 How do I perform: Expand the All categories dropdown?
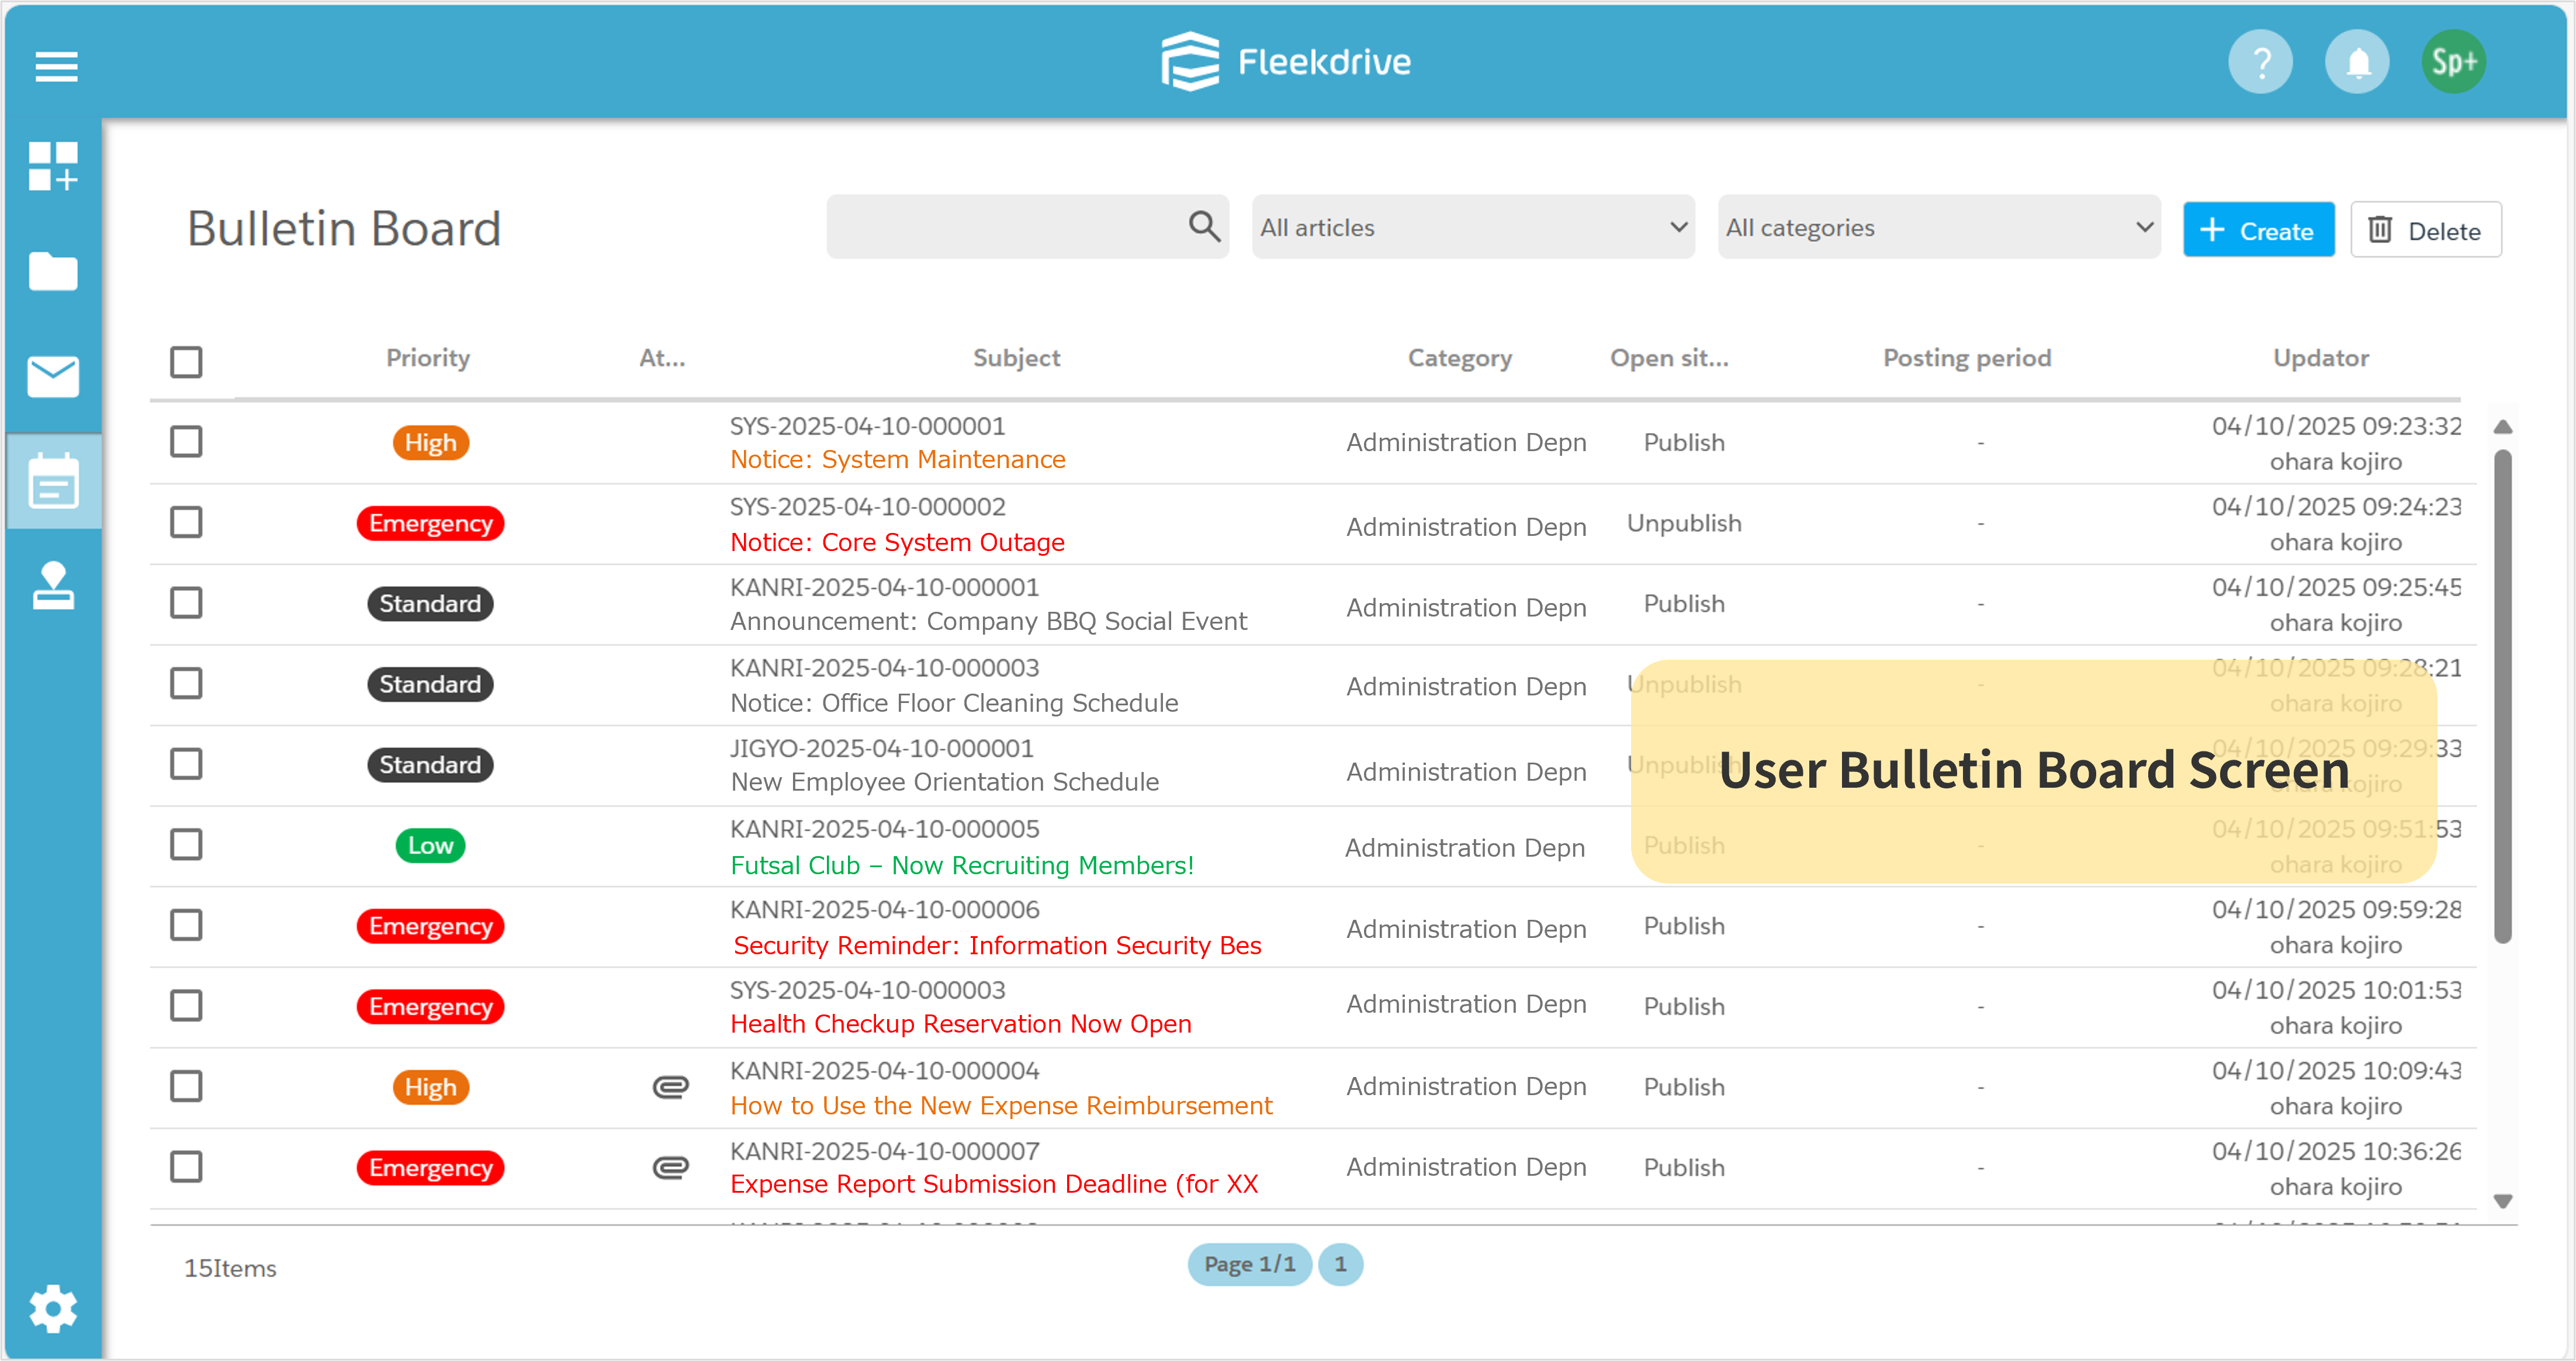pyautogui.click(x=1939, y=227)
